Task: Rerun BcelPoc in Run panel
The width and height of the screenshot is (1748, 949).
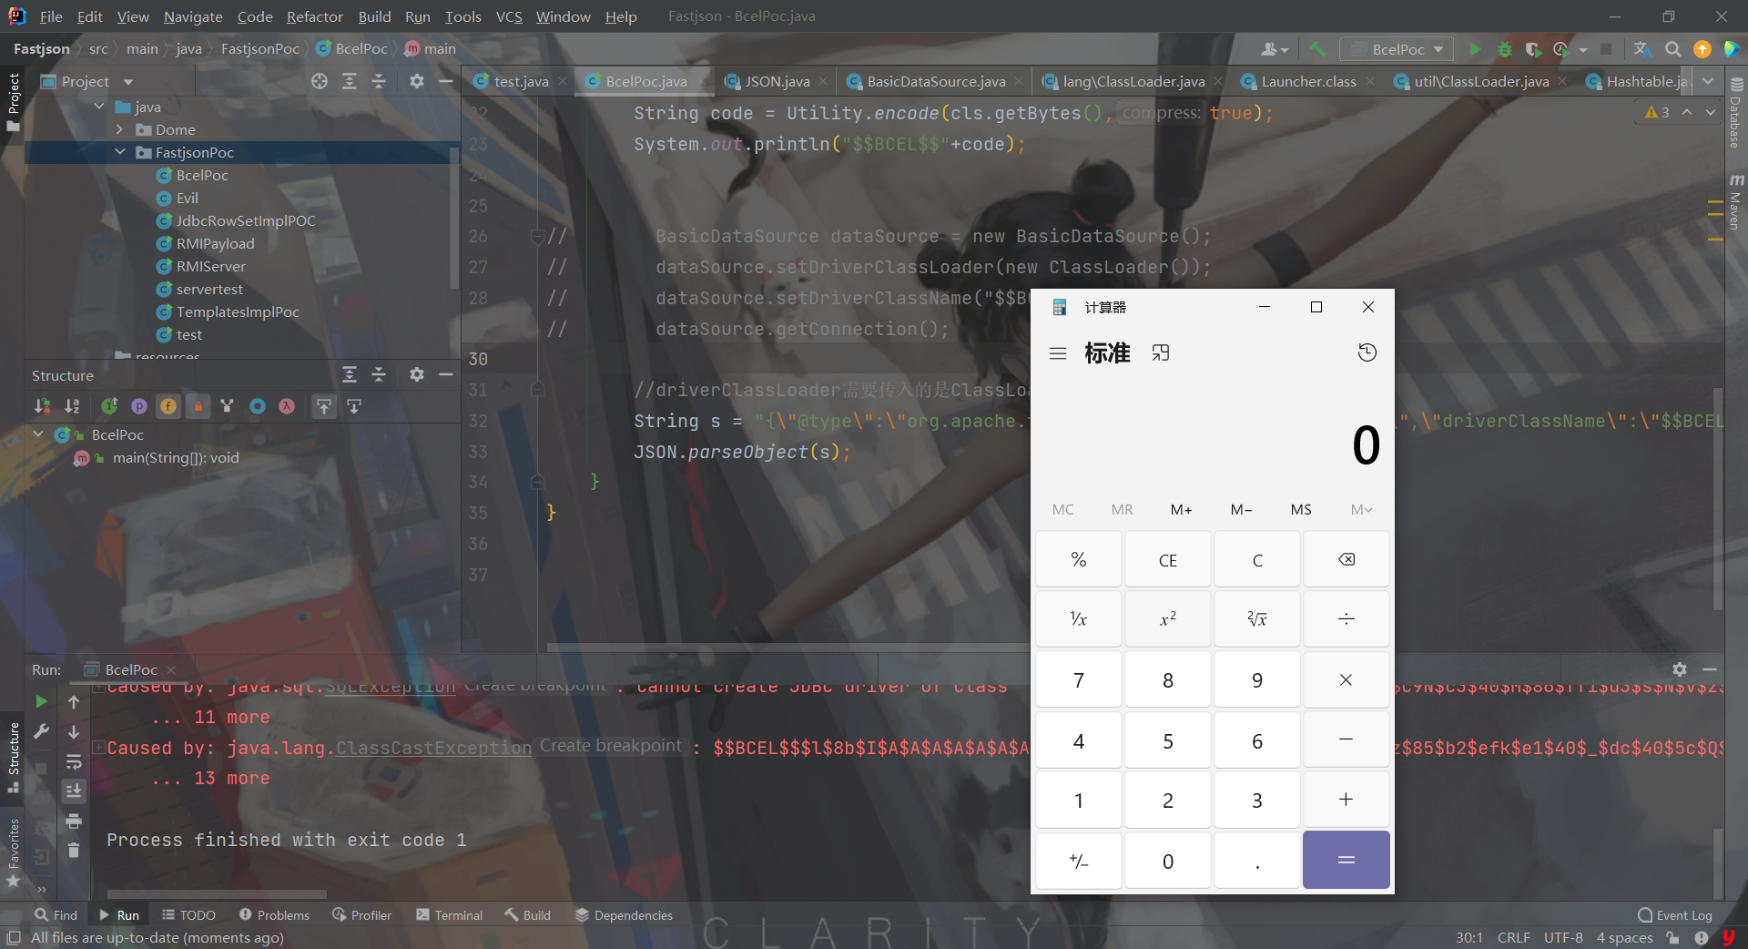Action: tap(41, 701)
